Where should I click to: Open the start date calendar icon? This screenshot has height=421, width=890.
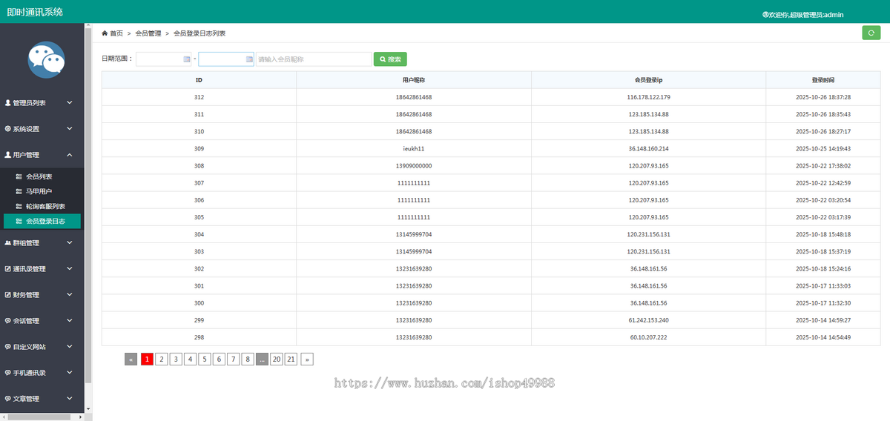point(186,59)
